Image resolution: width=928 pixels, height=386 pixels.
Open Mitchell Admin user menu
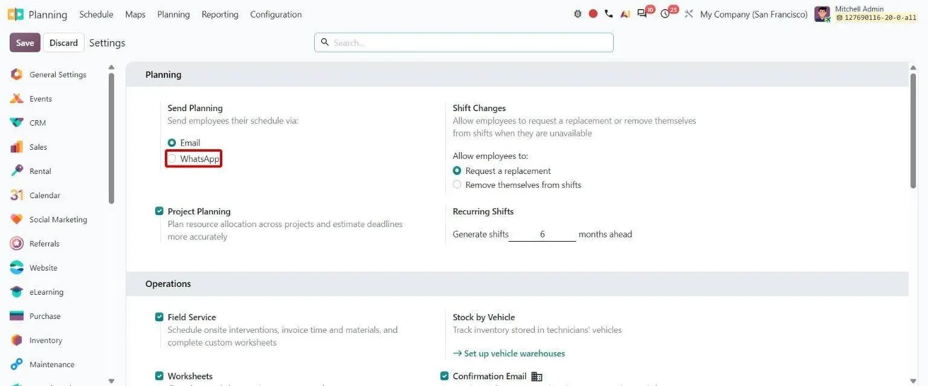point(866,14)
